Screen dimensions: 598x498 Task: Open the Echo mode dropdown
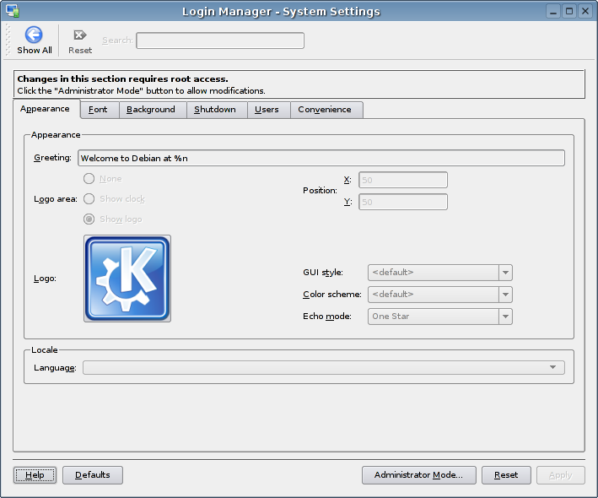439,317
